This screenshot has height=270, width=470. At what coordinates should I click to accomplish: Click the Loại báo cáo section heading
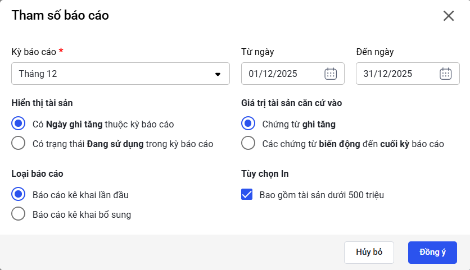[41, 173]
